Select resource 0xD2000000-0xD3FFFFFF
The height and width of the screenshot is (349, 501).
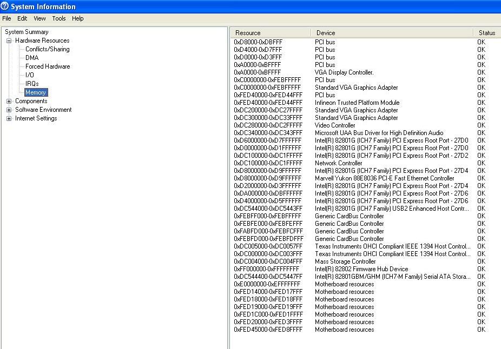click(x=267, y=186)
